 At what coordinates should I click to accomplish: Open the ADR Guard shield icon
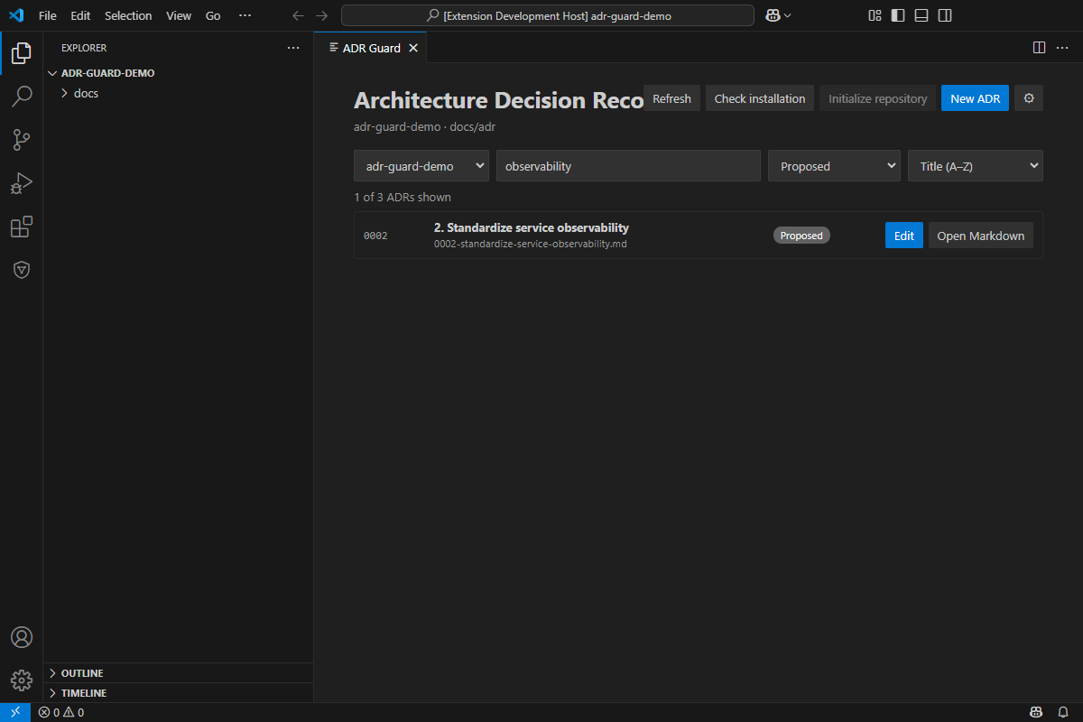[22, 270]
